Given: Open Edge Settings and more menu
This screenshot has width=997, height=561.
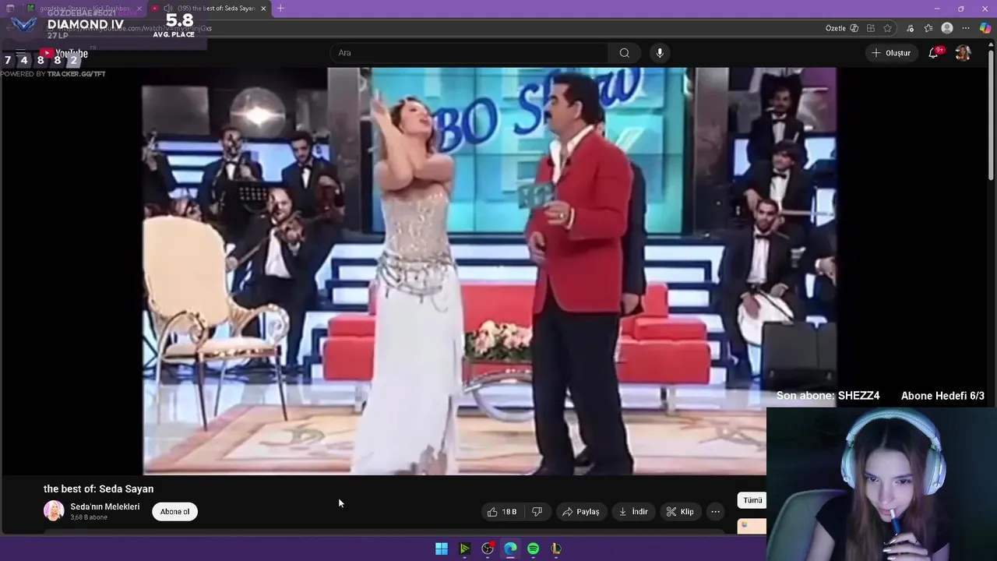Looking at the screenshot, I should pos(966,28).
